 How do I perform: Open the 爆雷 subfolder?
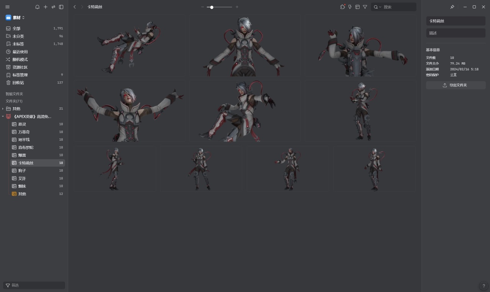pyautogui.click(x=37, y=155)
